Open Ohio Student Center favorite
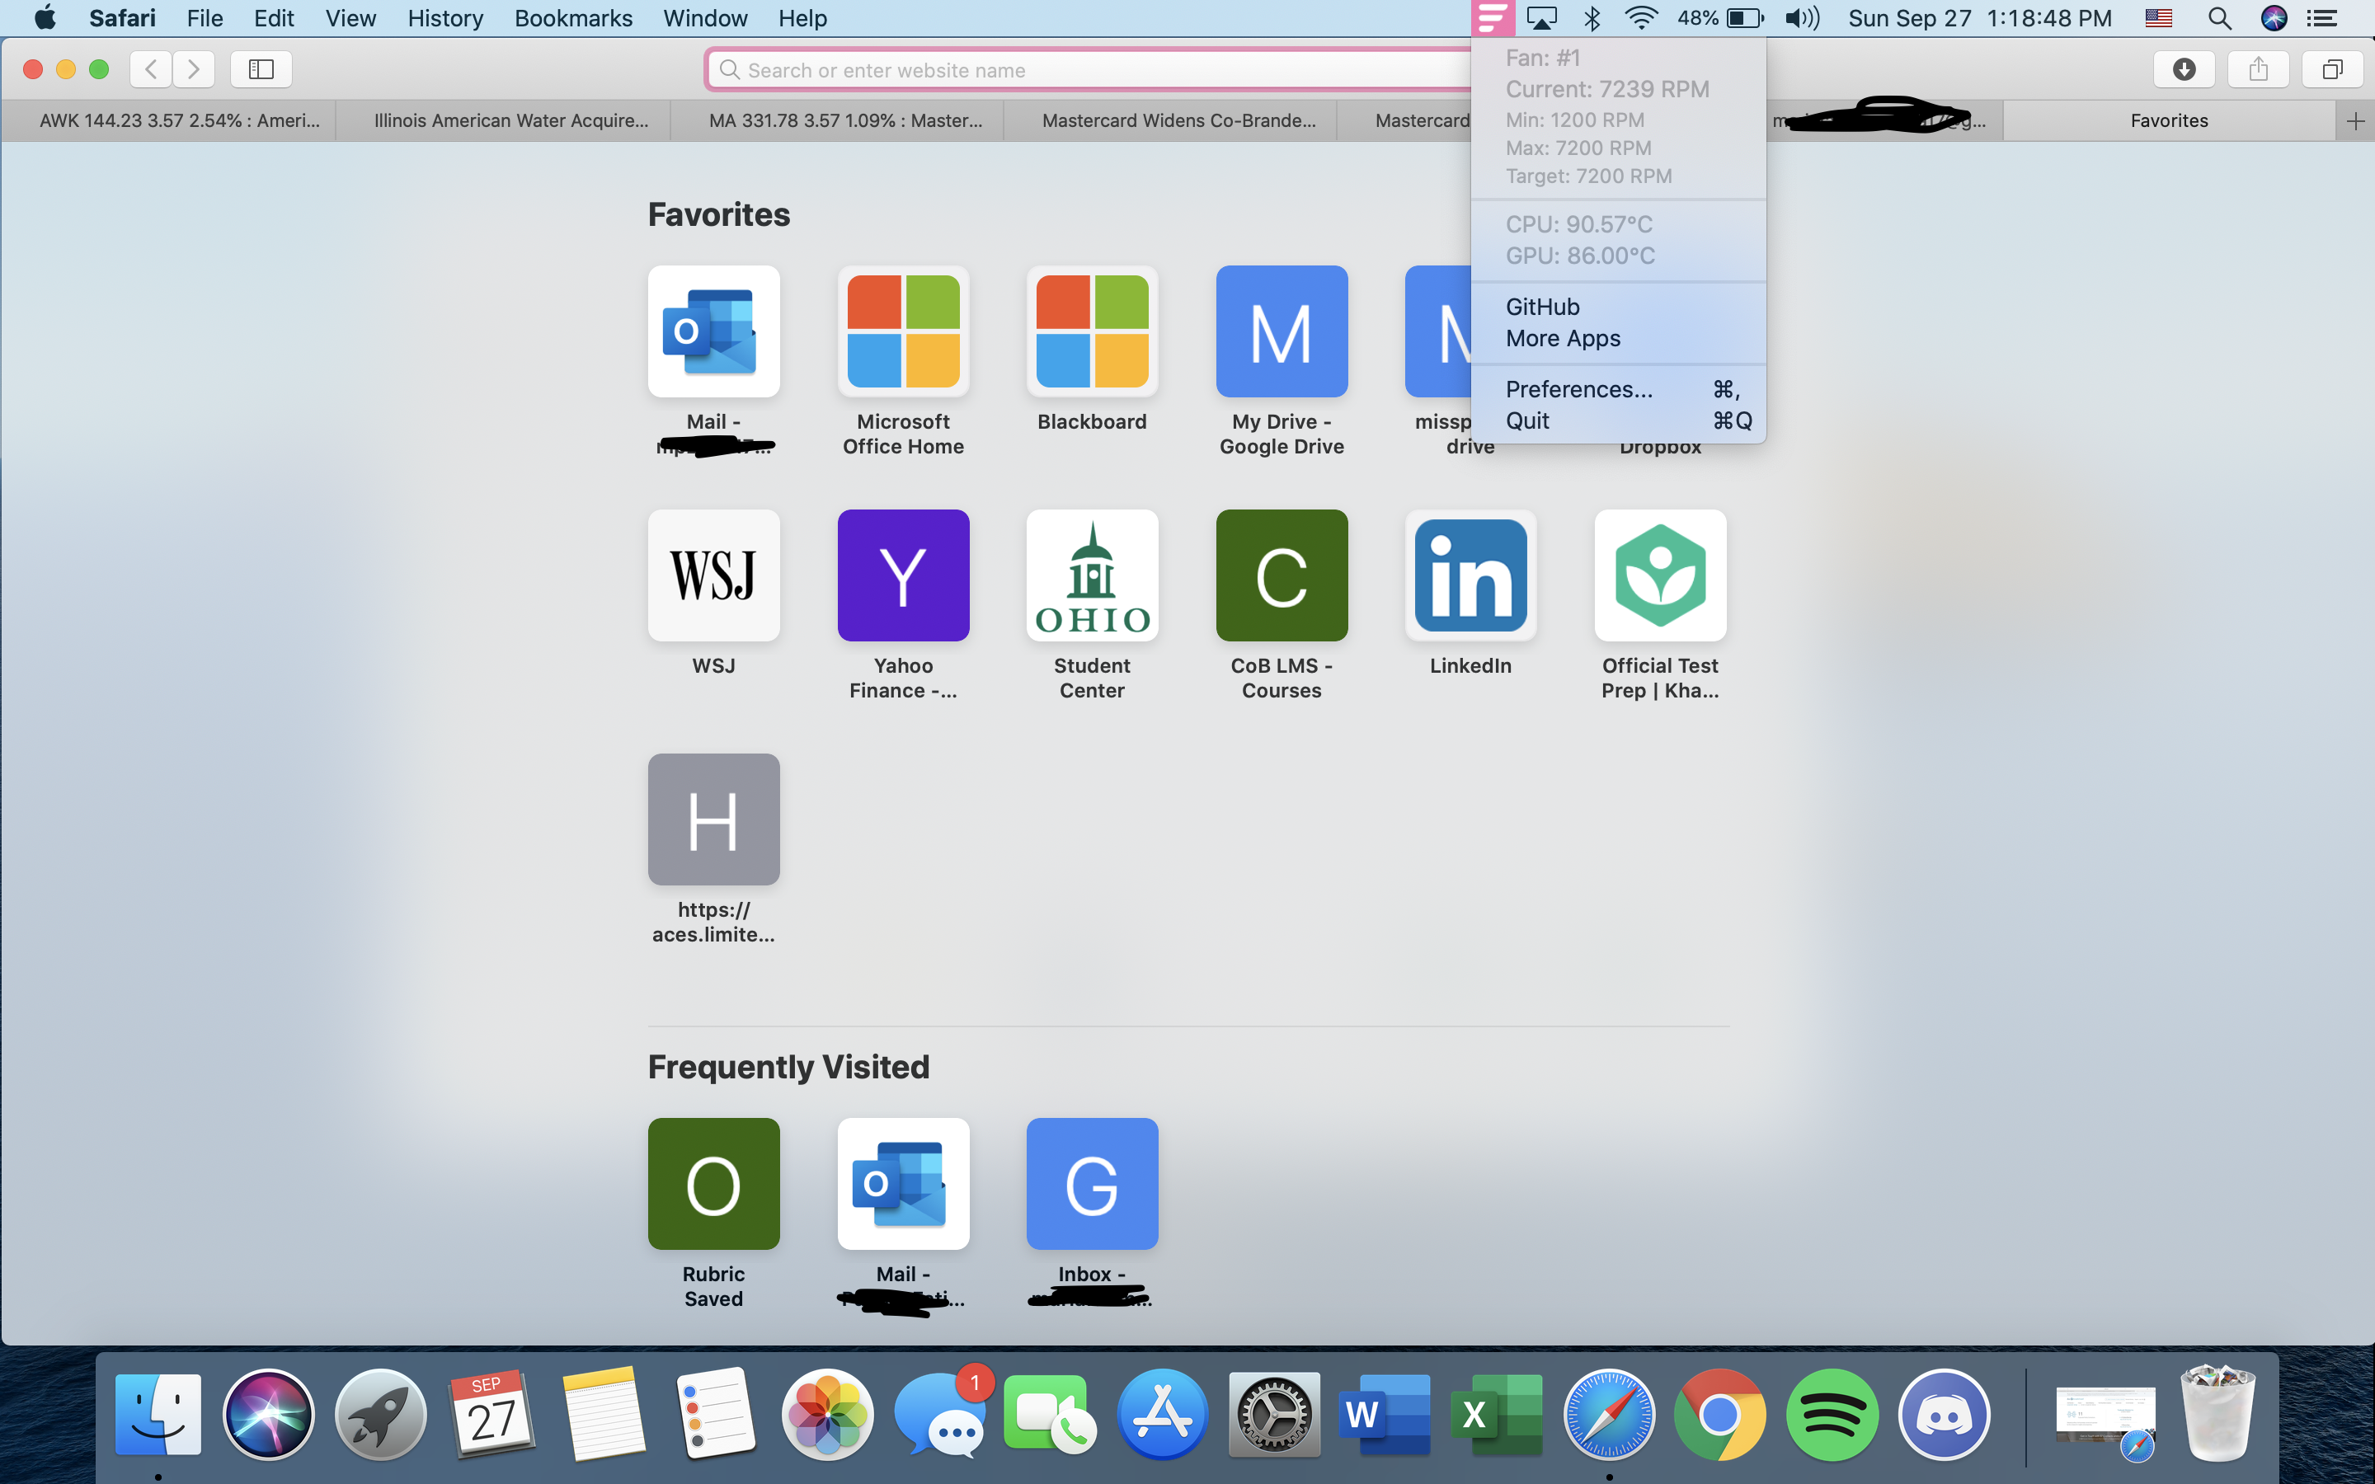2375x1484 pixels. point(1091,575)
